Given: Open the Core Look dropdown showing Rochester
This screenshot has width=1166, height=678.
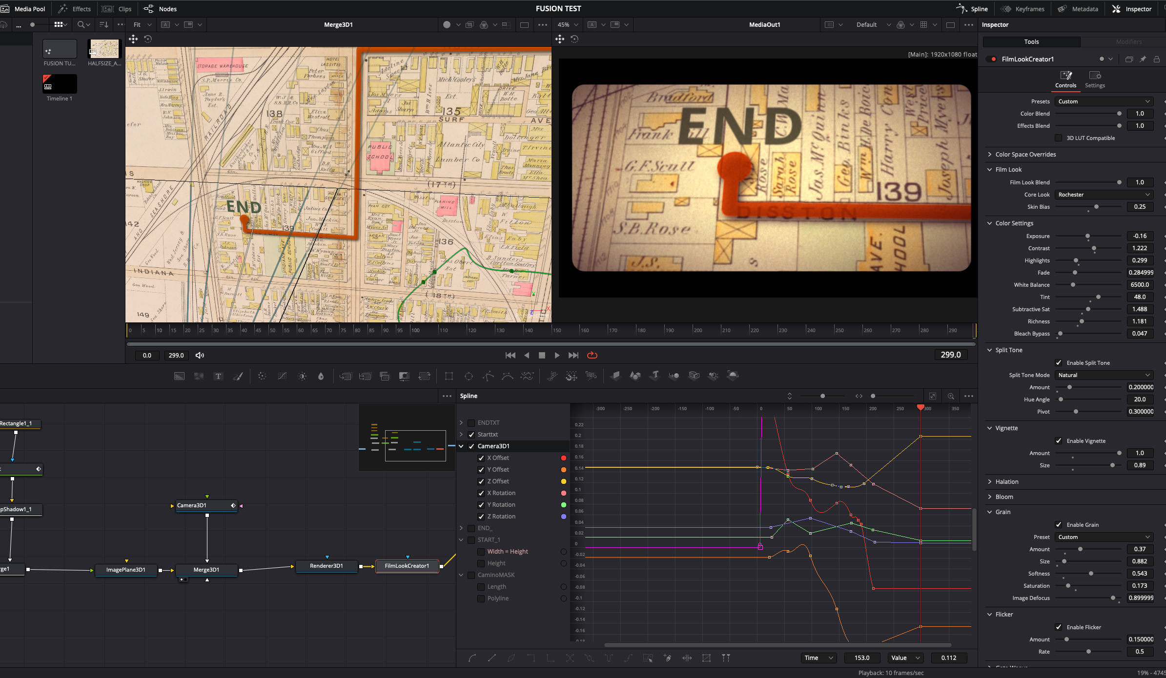Looking at the screenshot, I should coord(1104,195).
